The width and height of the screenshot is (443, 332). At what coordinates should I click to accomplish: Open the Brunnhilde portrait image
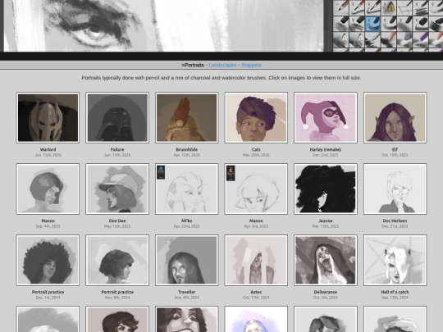[x=187, y=117]
